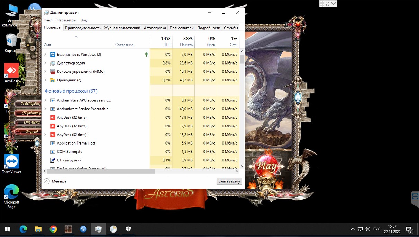Switch to the Службы tab
This screenshot has height=237, width=419.
click(231, 28)
